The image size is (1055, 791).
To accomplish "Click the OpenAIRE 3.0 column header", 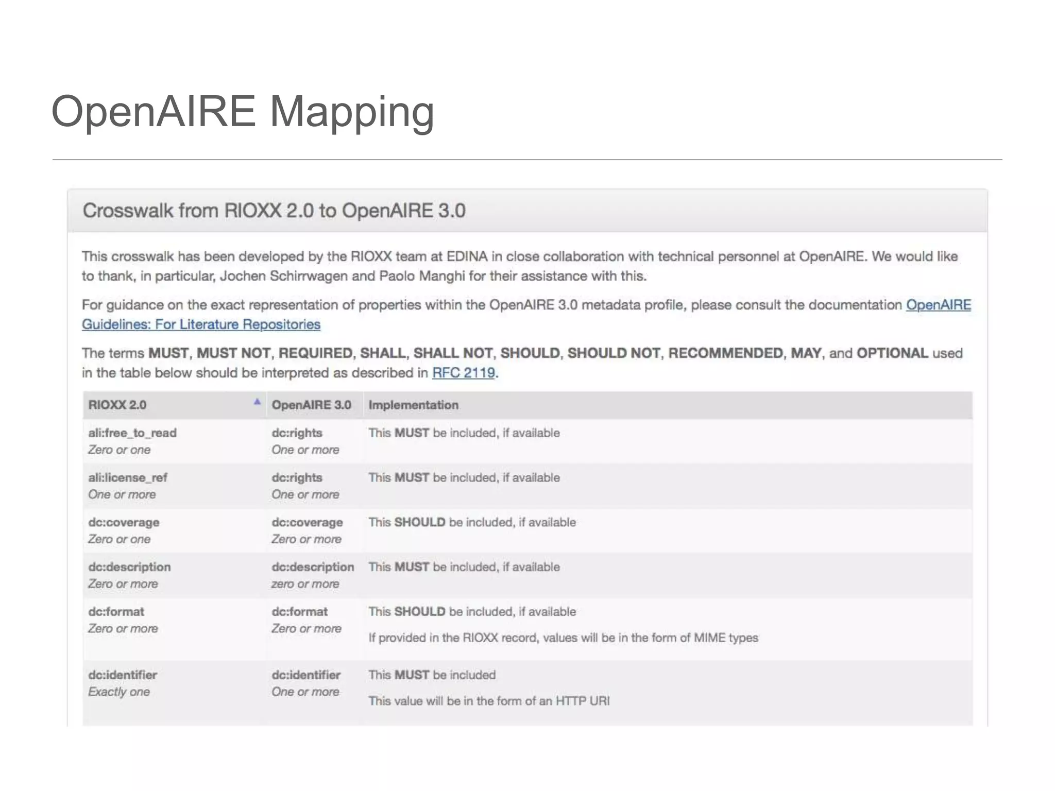I will [x=315, y=405].
